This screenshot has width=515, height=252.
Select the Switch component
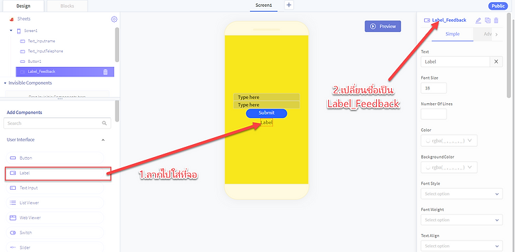tap(55, 233)
